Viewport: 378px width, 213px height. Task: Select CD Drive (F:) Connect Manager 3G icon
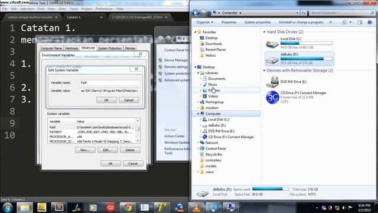click(x=272, y=97)
